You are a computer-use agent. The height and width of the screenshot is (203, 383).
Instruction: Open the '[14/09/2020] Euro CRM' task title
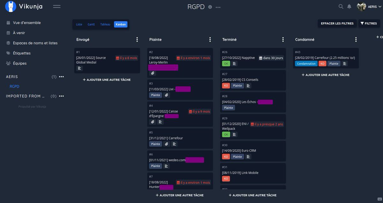239,151
